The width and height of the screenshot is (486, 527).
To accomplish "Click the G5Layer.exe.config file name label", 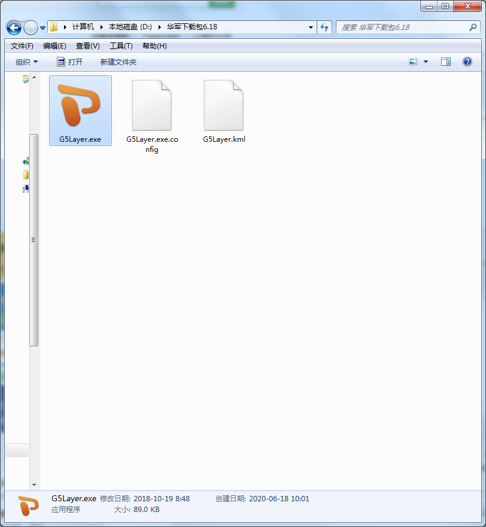I will point(152,144).
